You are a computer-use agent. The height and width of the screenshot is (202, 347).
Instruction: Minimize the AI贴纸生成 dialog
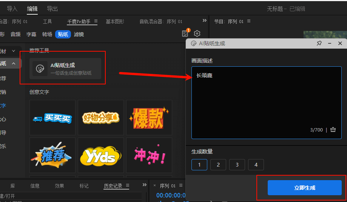(330, 43)
